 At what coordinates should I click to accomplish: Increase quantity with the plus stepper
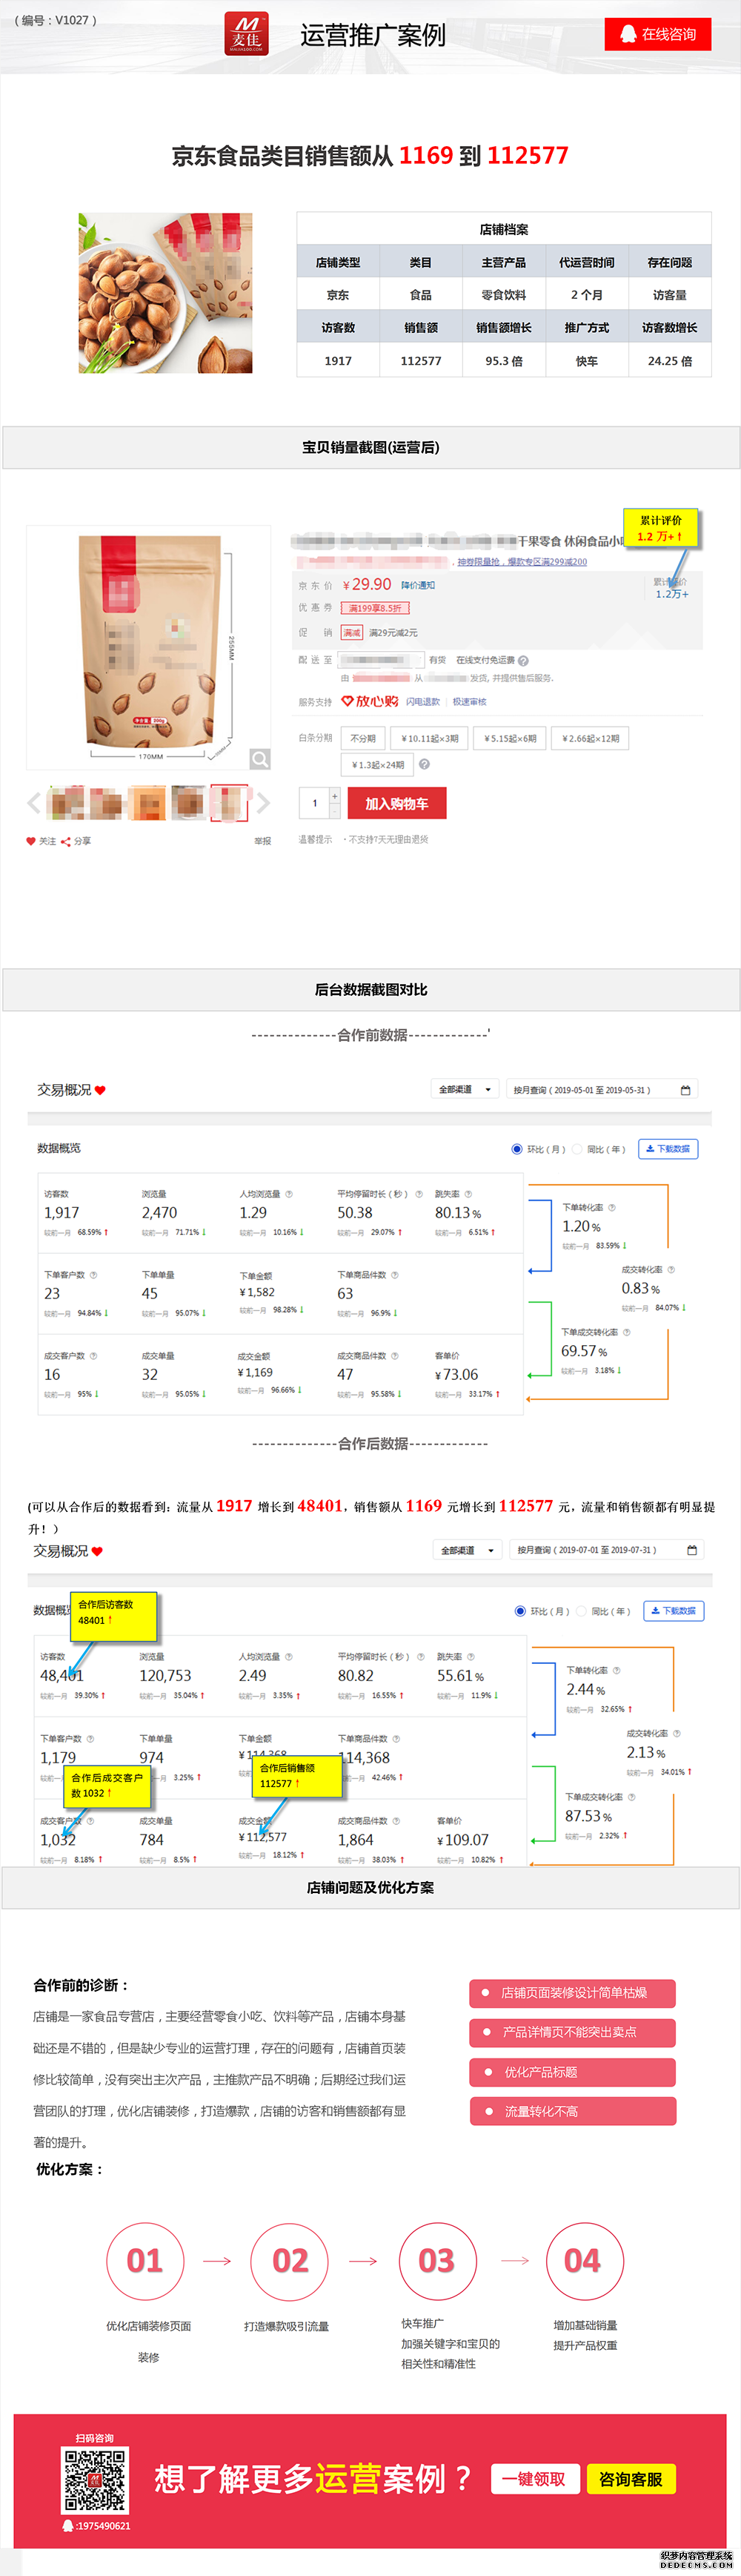(x=334, y=796)
